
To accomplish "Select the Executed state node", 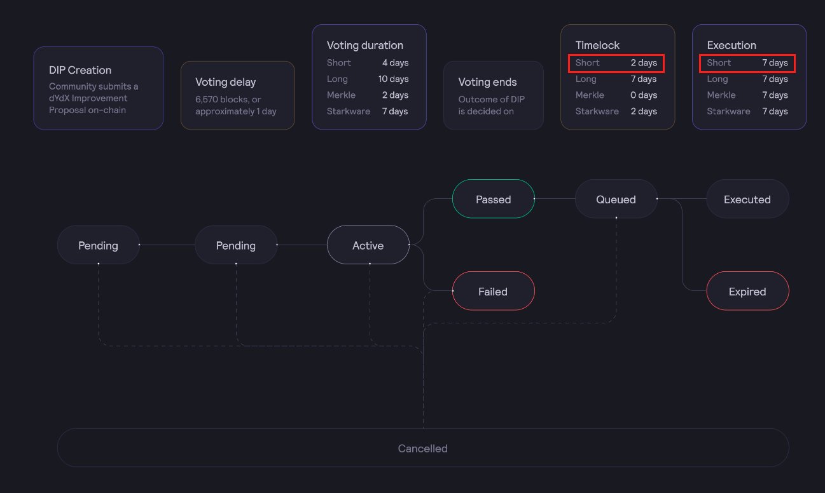I will pos(747,199).
